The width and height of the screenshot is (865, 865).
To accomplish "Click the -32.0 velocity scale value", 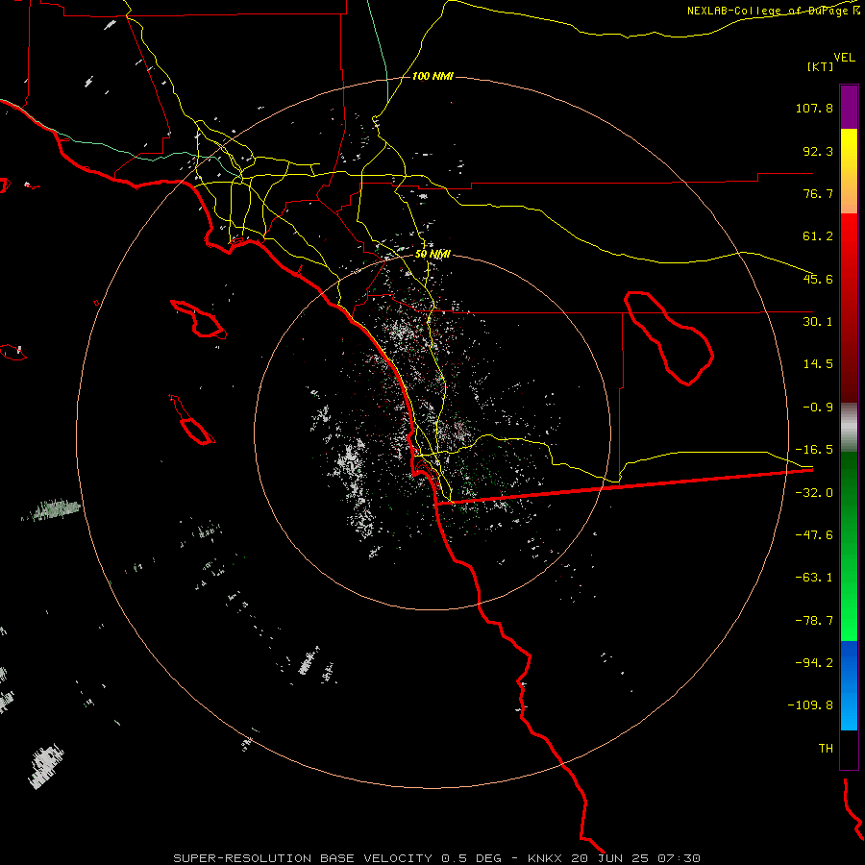I will click(x=814, y=493).
